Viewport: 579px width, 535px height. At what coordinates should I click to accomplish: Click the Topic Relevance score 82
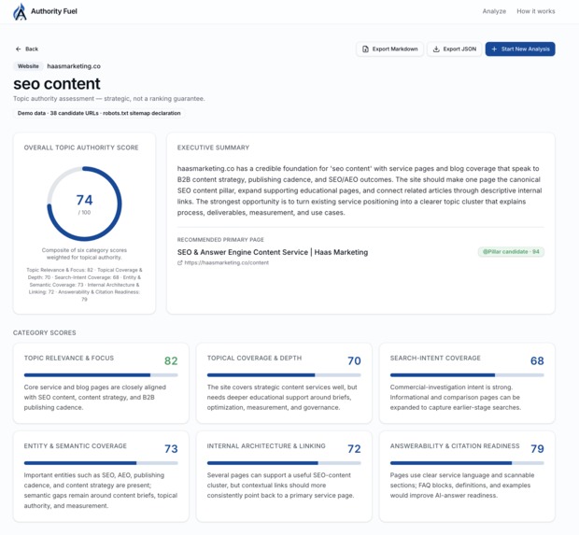coord(171,360)
